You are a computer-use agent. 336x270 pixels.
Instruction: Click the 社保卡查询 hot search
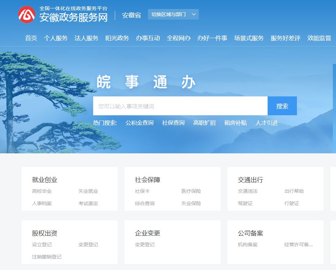[173, 123]
